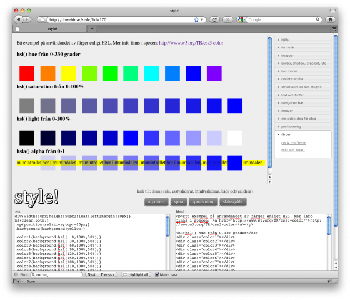Reload the page with the refresh button

click(x=214, y=19)
